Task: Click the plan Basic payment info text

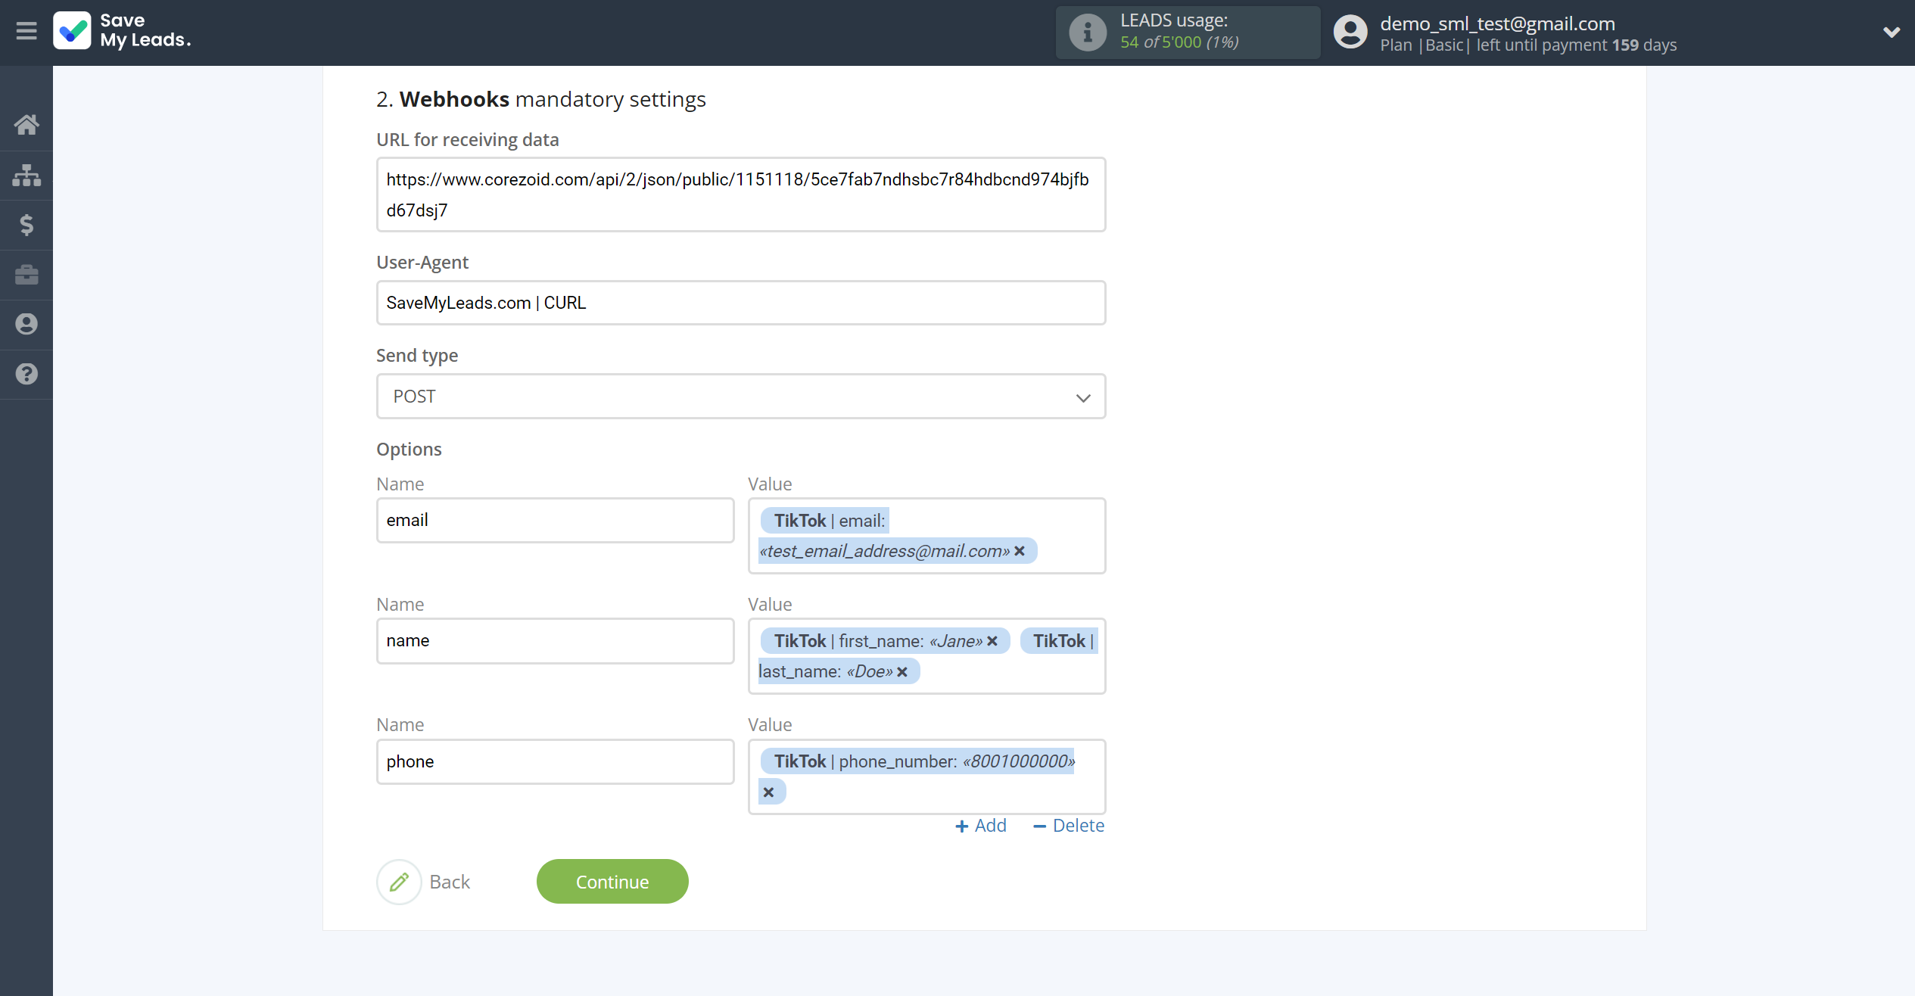Action: pos(1528,45)
